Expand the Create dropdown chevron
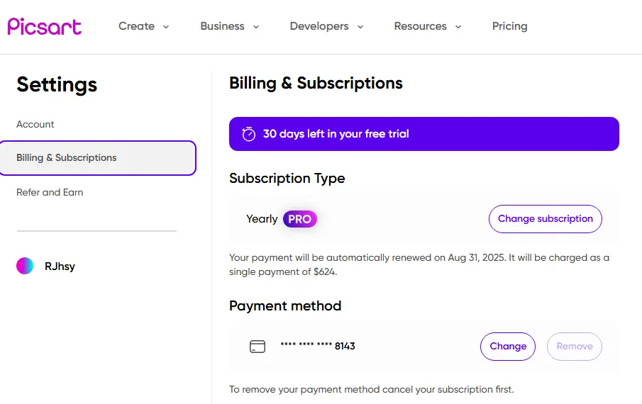The height and width of the screenshot is (404, 642). [166, 27]
